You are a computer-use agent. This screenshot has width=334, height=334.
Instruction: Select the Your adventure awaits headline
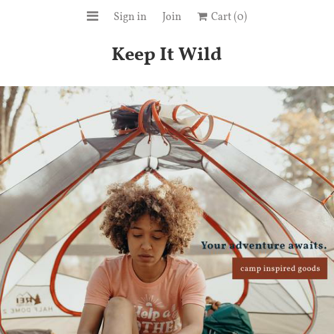264,246
